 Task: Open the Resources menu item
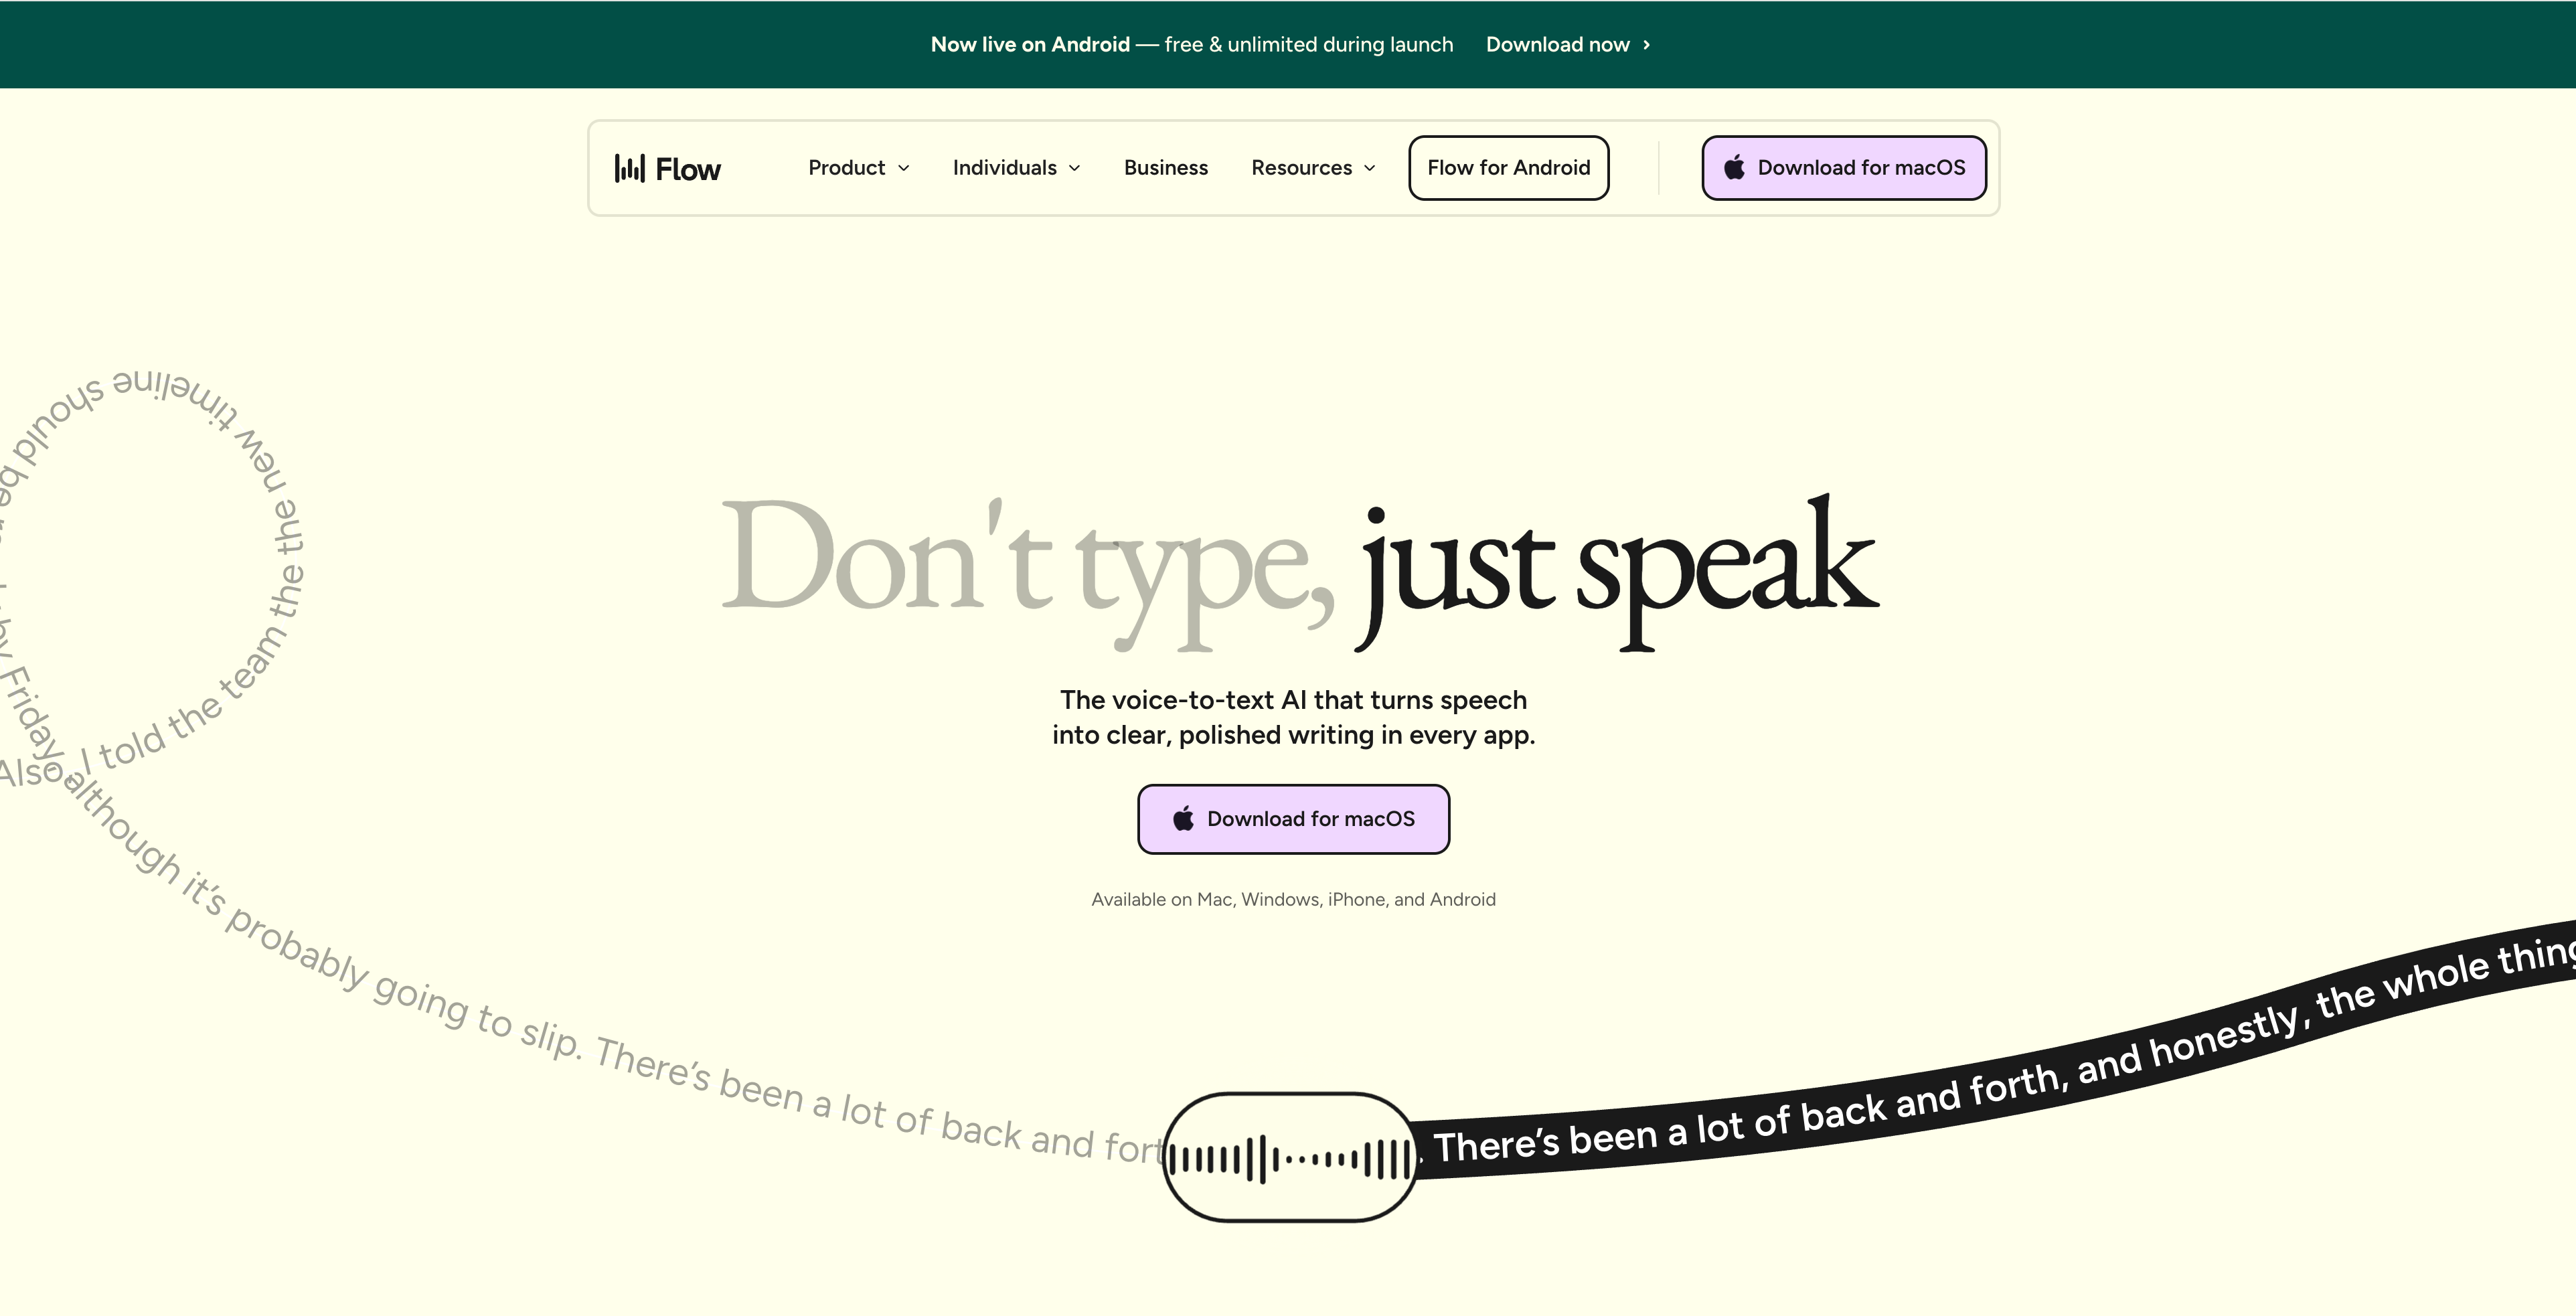coord(1301,168)
